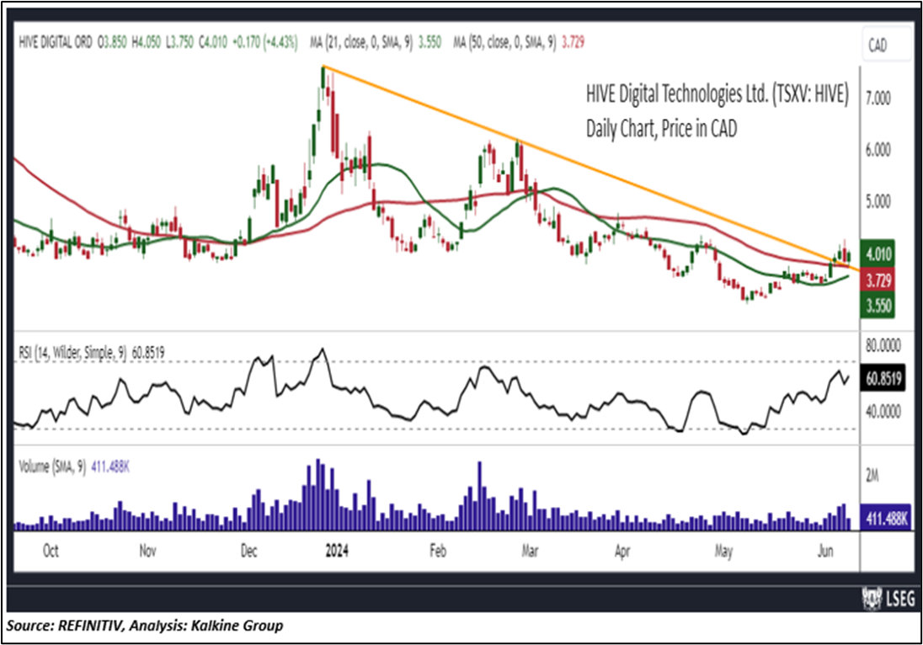Select the low value L3.750
This screenshot has height=645, width=923.
(179, 42)
